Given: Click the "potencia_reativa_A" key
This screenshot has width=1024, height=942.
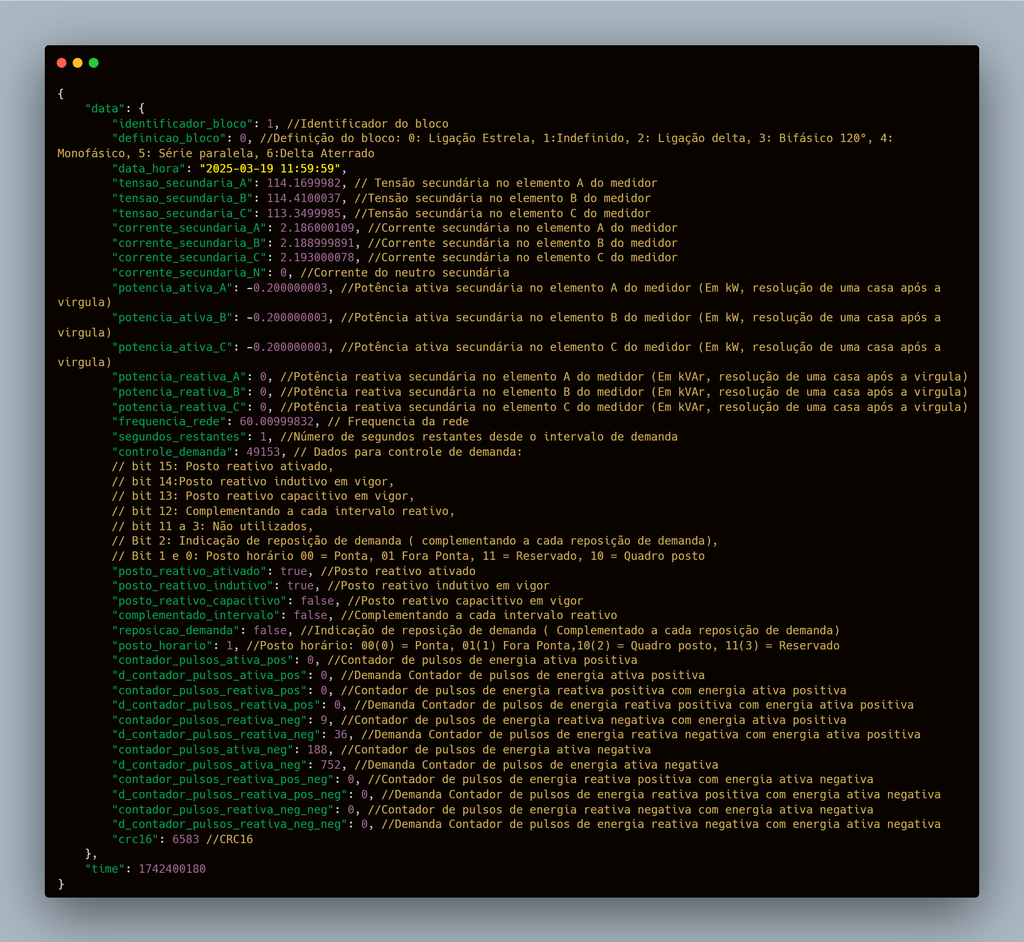Looking at the screenshot, I should click(179, 377).
